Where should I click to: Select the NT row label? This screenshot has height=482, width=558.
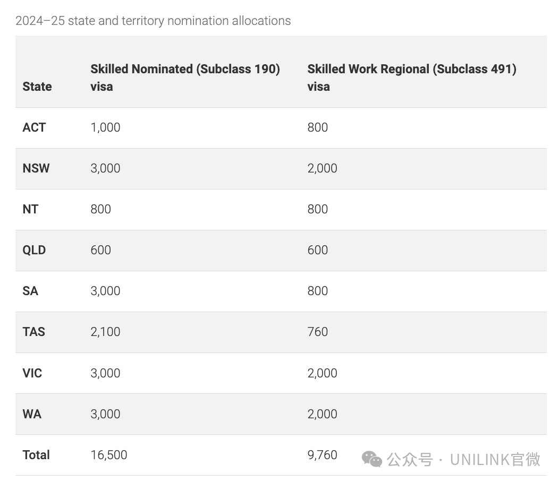(30, 209)
